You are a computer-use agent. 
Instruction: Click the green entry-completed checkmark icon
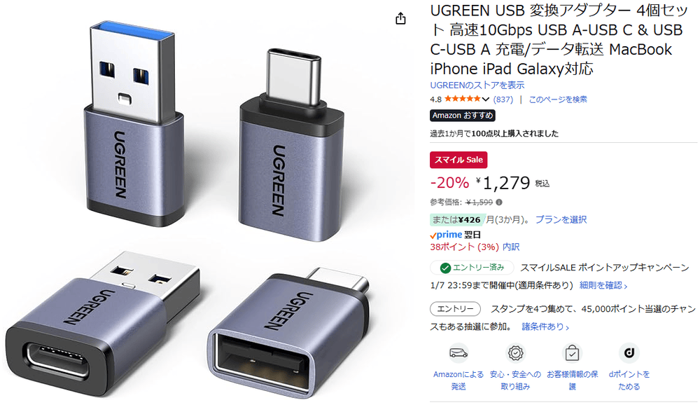(445, 268)
